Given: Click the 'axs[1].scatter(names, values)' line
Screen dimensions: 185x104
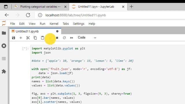Looking at the screenshot, I should [x=57, y=102].
